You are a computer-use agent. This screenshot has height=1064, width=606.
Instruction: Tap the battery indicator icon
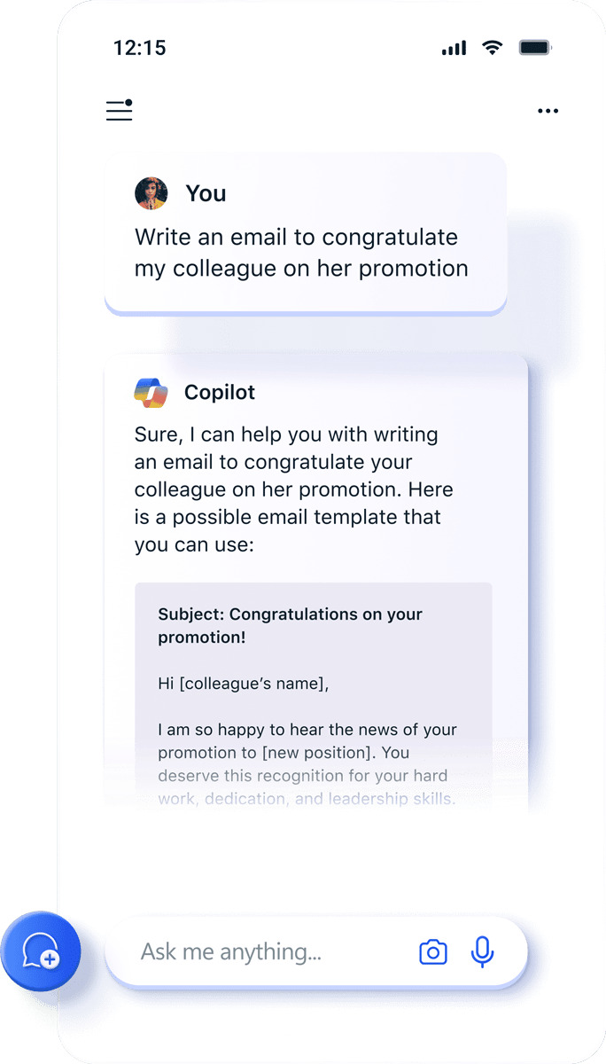[x=535, y=48]
